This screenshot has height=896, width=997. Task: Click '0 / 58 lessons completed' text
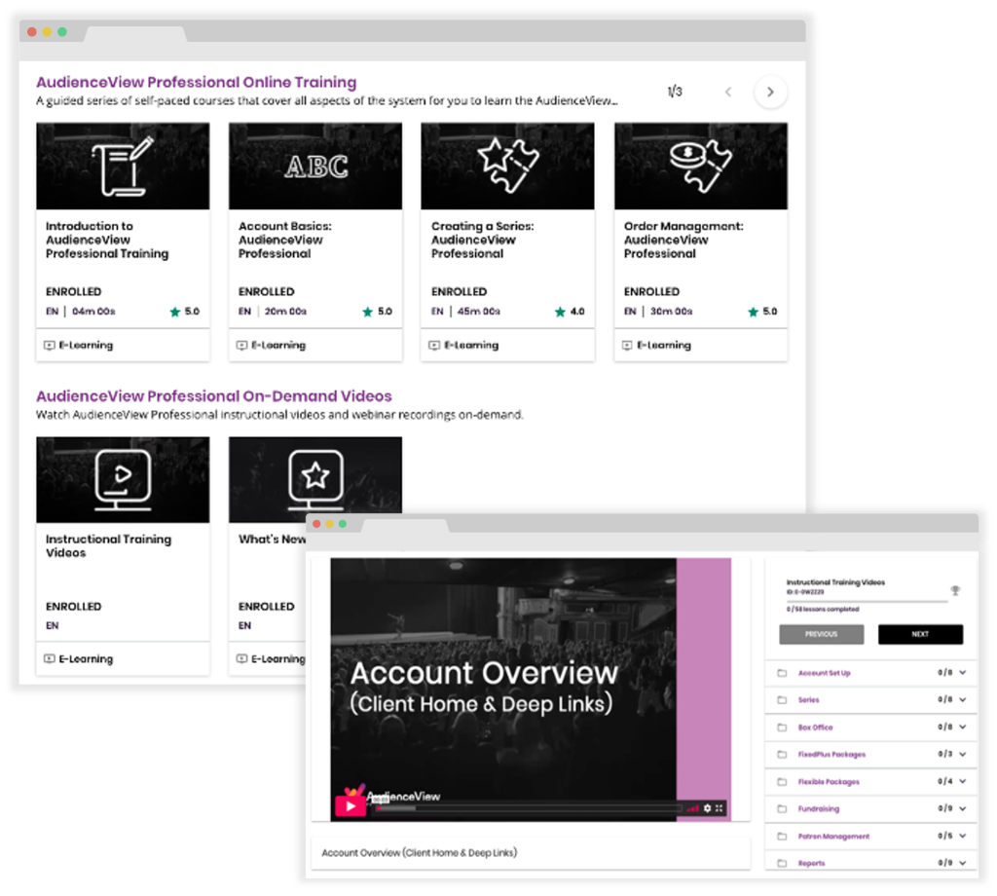click(x=822, y=610)
